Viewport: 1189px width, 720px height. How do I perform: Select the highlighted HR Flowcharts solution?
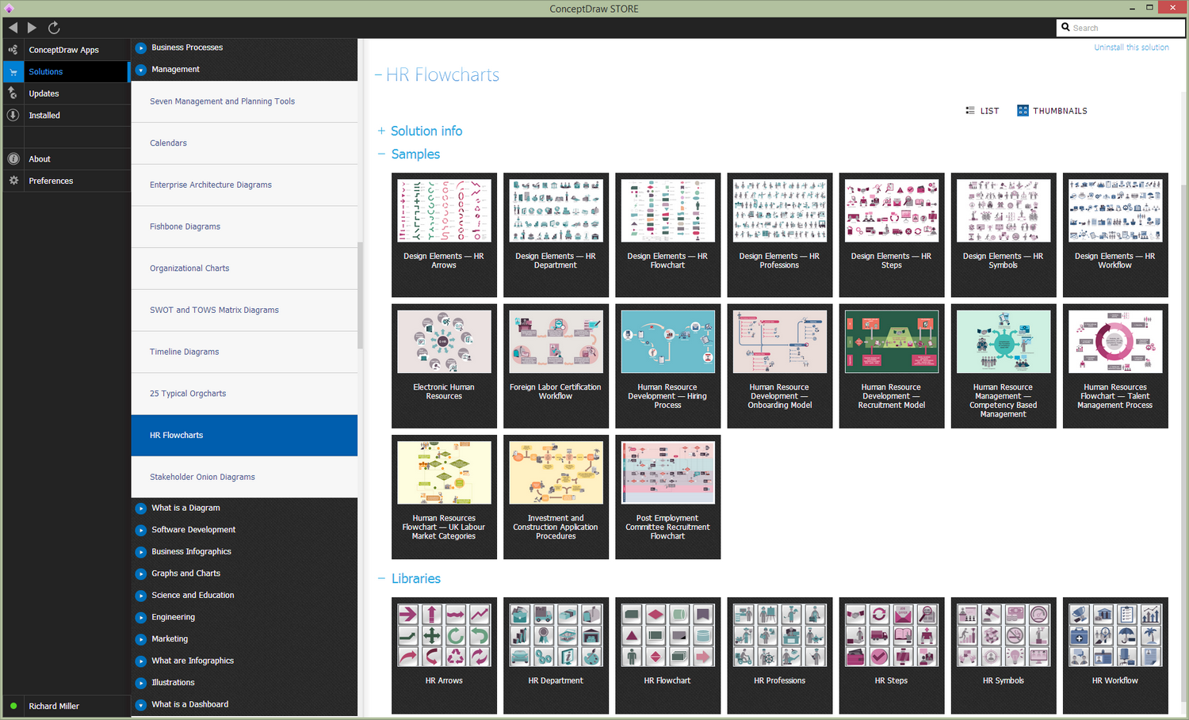pos(244,436)
